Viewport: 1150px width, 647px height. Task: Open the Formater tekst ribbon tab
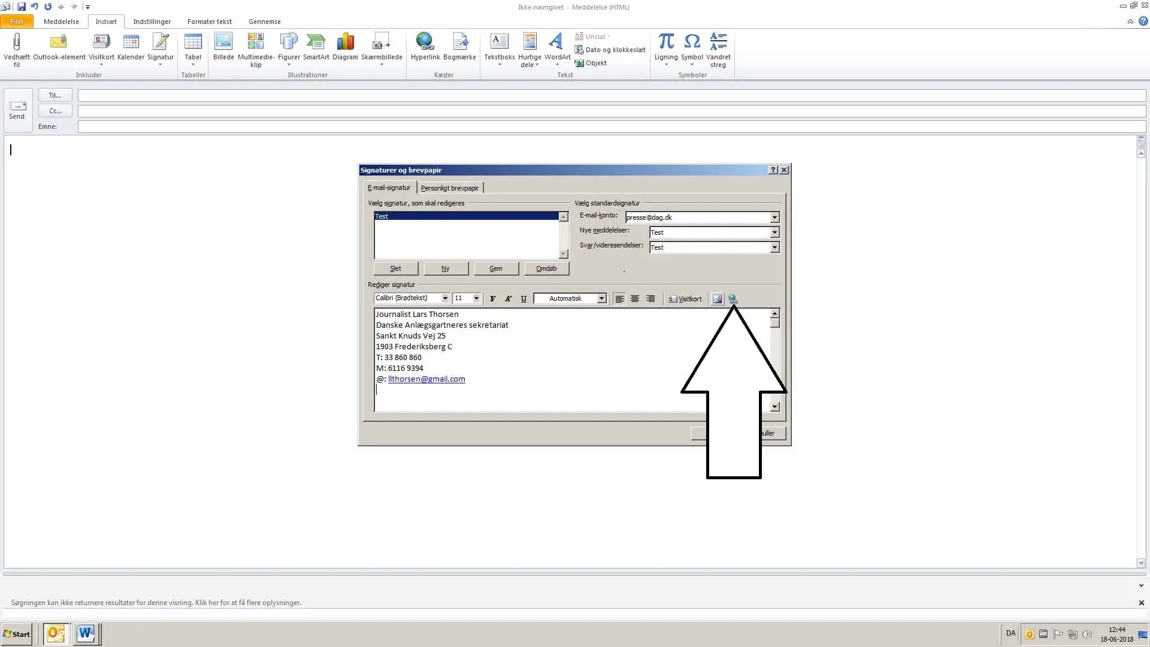tap(209, 22)
